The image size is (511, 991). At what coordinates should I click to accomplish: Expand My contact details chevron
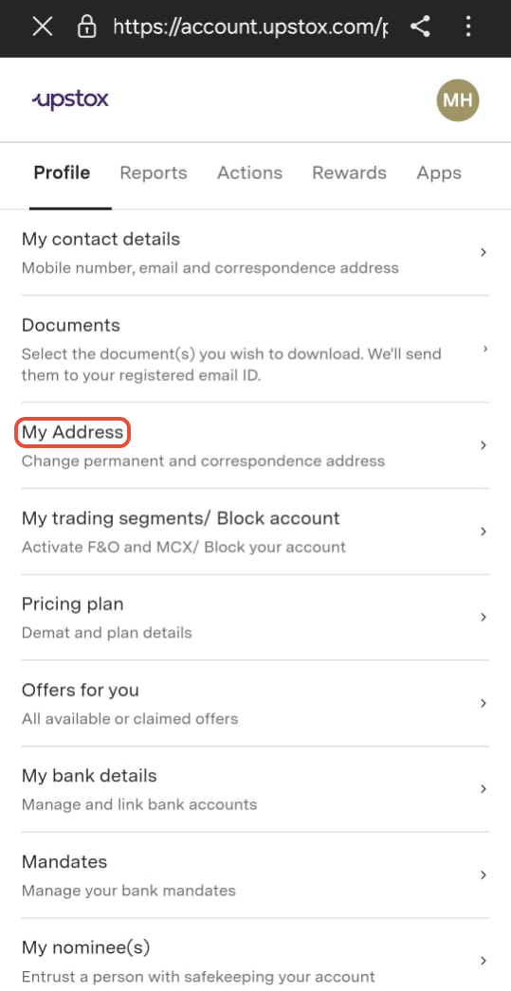point(484,253)
